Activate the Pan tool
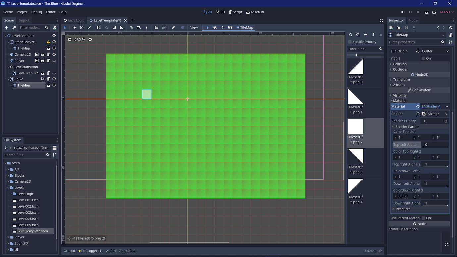 pos(114,27)
